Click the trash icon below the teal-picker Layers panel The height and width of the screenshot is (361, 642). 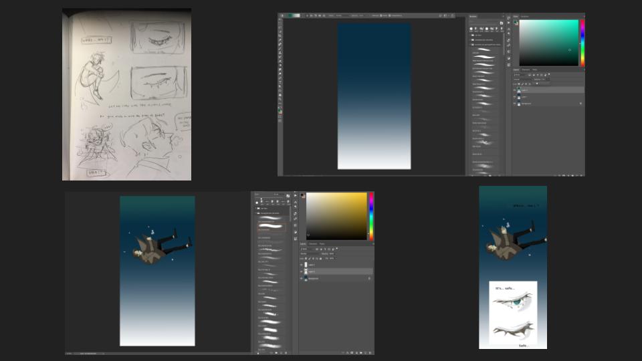580,174
